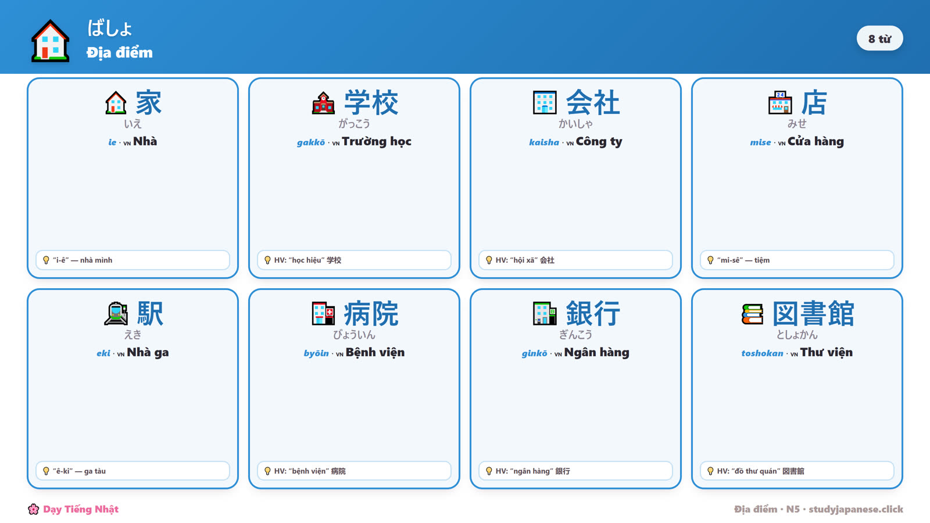The height and width of the screenshot is (523, 930).
Task: Click the large house icon in header
Action: pyautogui.click(x=50, y=40)
